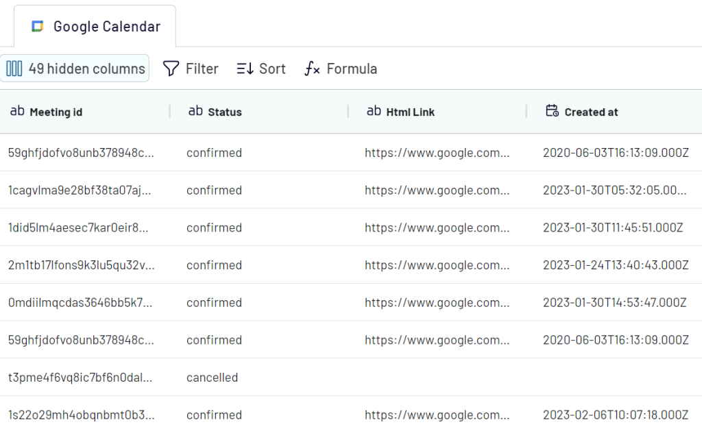Image resolution: width=702 pixels, height=431 pixels.
Task: Open the google.com link in the first row
Action: [437, 153]
